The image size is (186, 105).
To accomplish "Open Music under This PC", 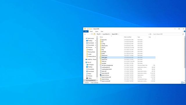I will [90, 74].
